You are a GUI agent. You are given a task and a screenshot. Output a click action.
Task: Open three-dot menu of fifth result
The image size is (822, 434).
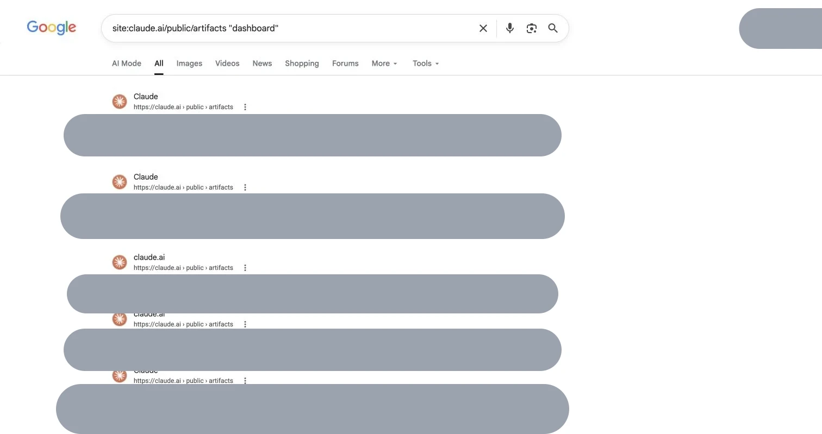(x=245, y=380)
